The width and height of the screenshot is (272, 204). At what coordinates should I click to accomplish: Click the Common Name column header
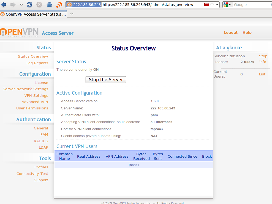click(x=64, y=156)
